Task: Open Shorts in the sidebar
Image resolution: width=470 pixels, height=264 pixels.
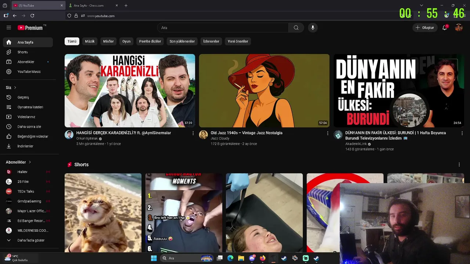Action: (x=28, y=52)
